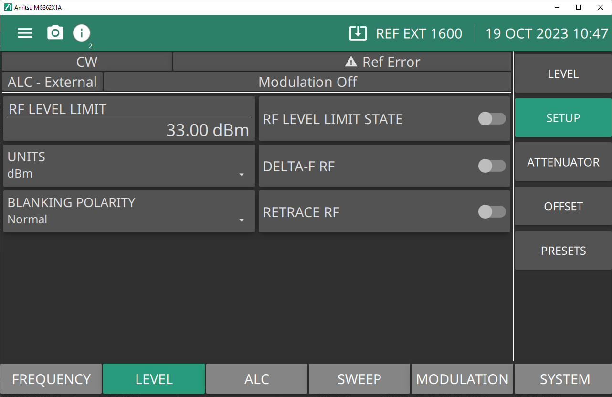The width and height of the screenshot is (612, 397).
Task: Click the Anritsu logo in title bar
Action: (x=7, y=7)
